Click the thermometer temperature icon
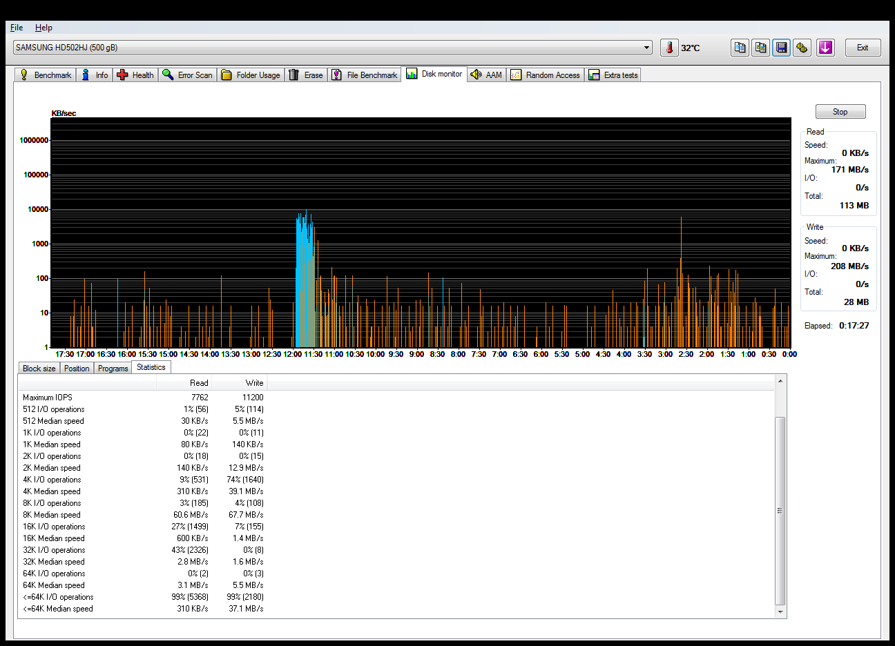The height and width of the screenshot is (646, 895). [x=669, y=48]
